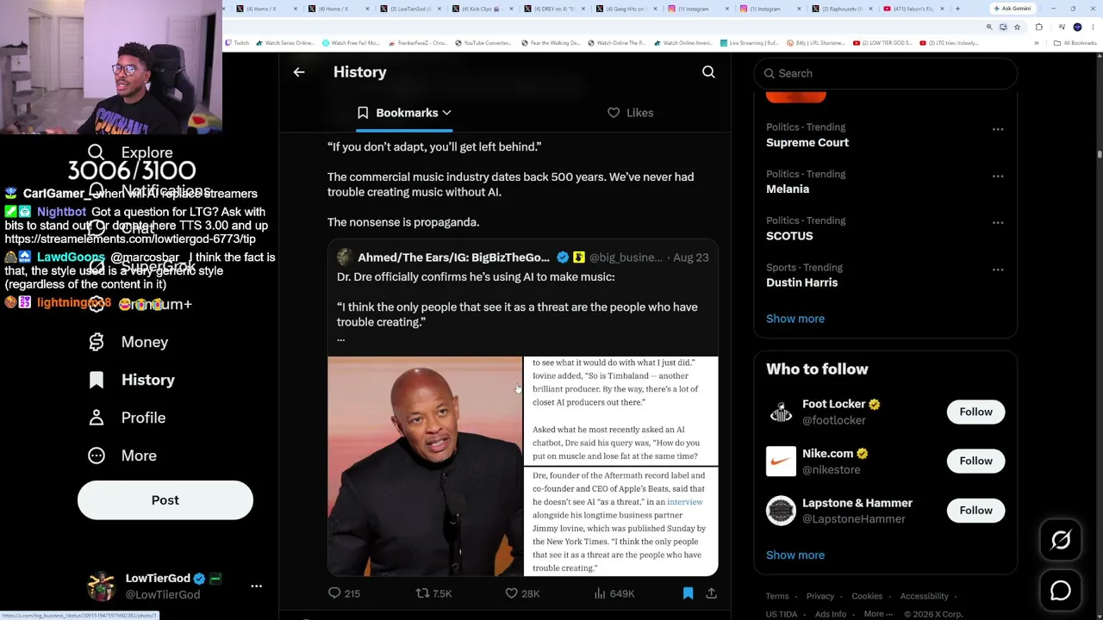Click the Lapstone & Hammer profile avatar
Image resolution: width=1103 pixels, height=620 pixels.
[x=781, y=511]
